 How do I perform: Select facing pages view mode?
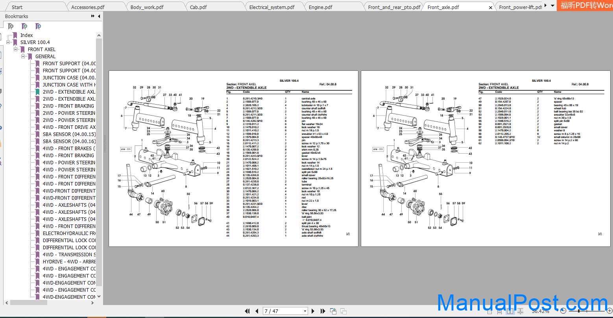point(510,311)
